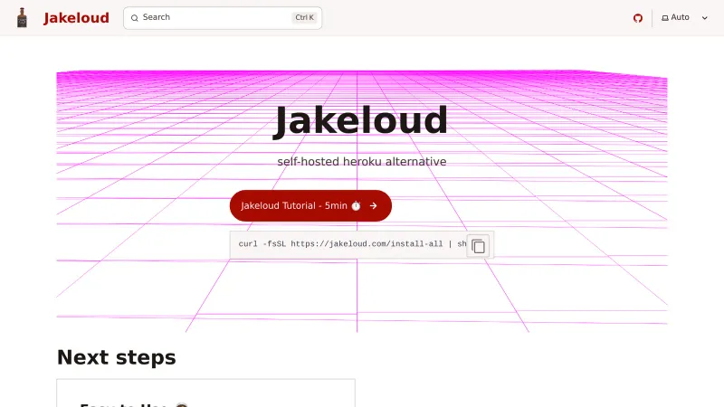
Task: Select the first card under Next steps
Action: [x=205, y=394]
